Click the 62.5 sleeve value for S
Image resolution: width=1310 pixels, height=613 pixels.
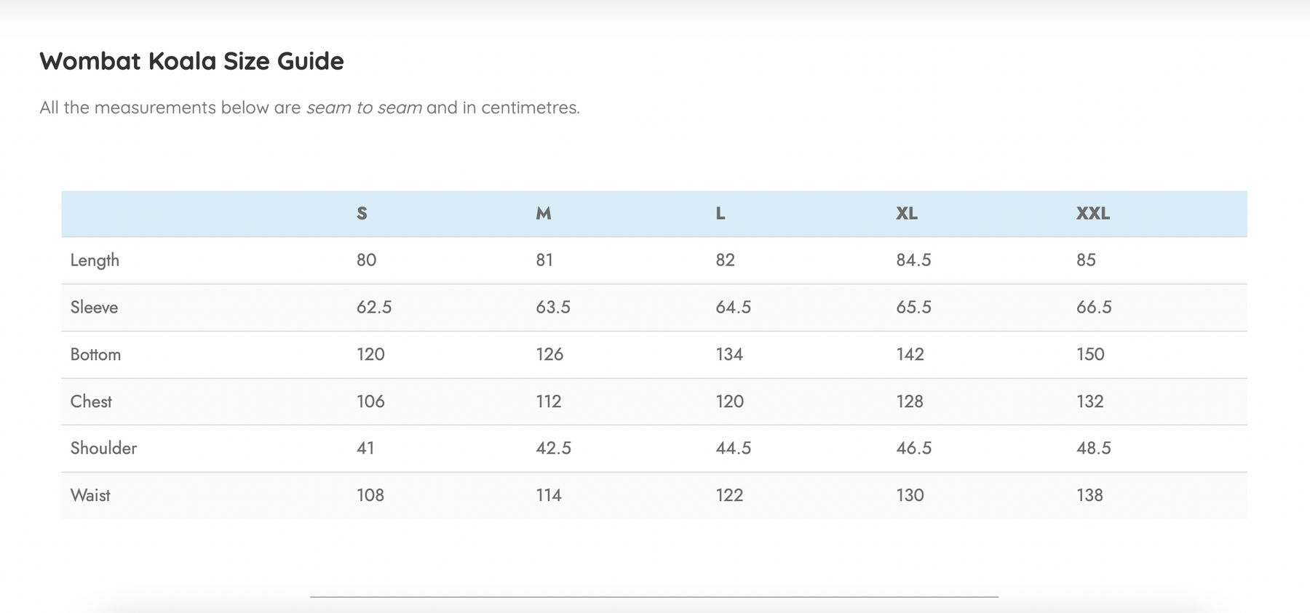374,307
